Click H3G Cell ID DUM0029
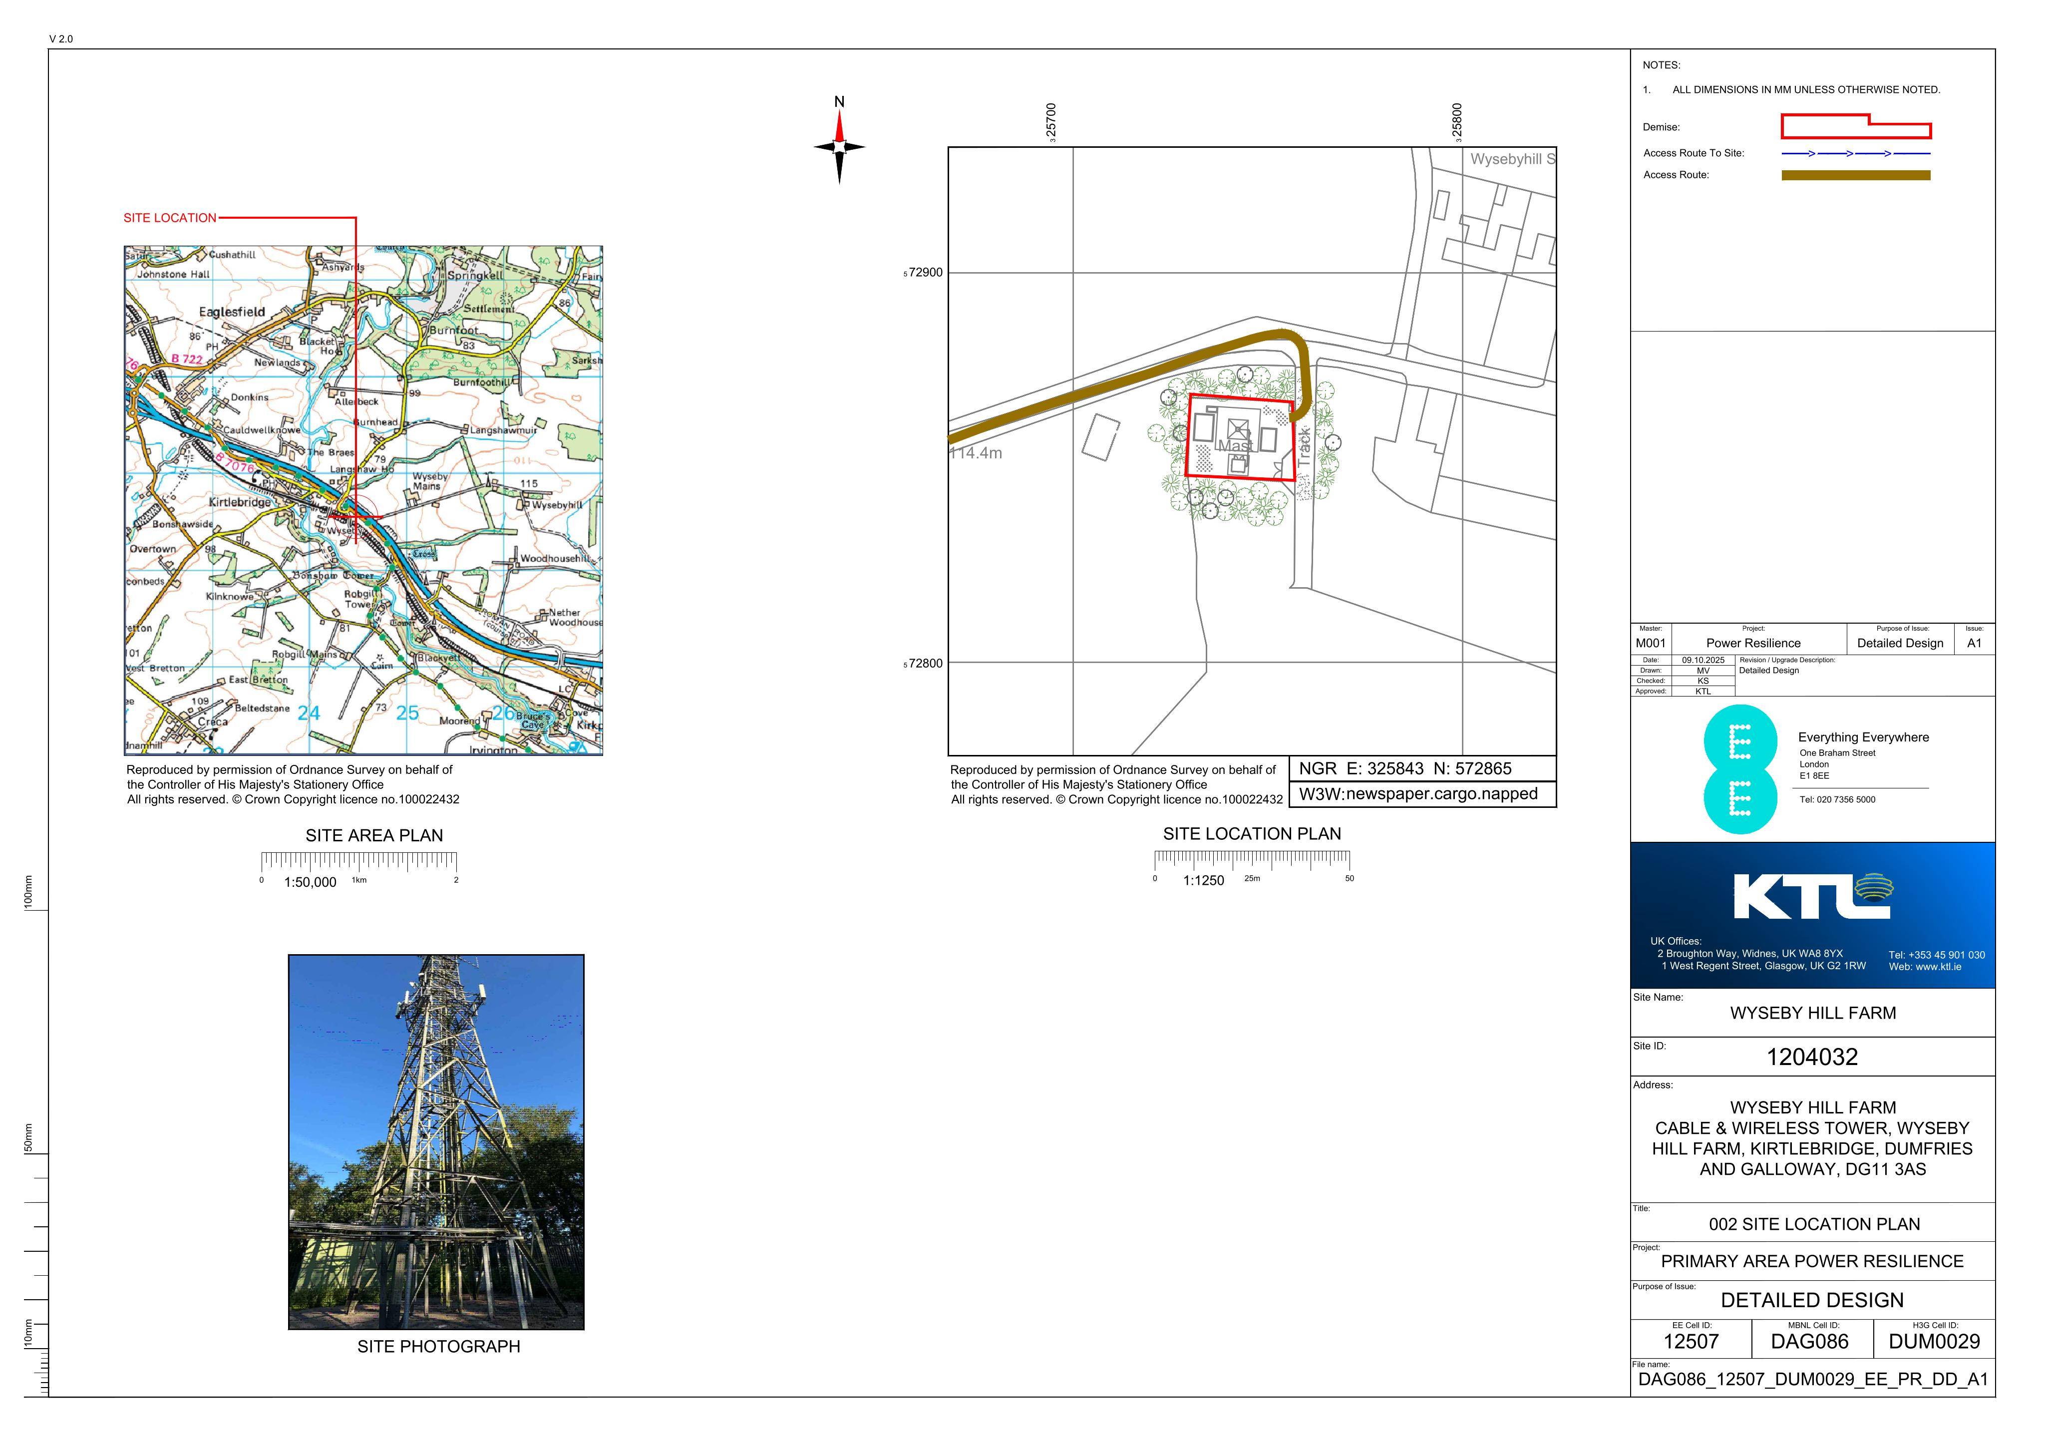 click(1935, 1343)
